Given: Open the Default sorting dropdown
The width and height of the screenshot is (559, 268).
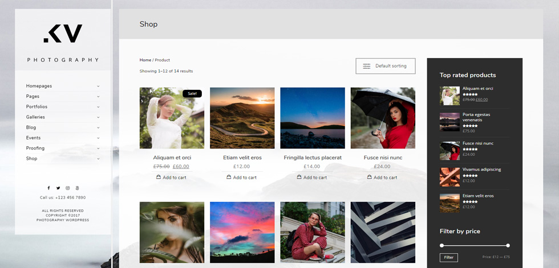Looking at the screenshot, I should click(386, 66).
